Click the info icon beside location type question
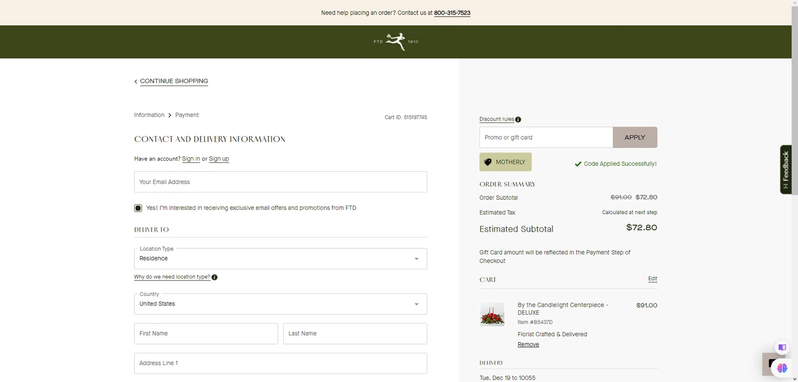 click(x=214, y=277)
